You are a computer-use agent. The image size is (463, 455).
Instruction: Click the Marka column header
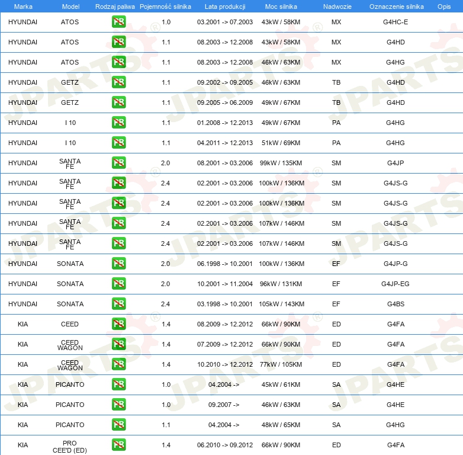[x=23, y=7]
